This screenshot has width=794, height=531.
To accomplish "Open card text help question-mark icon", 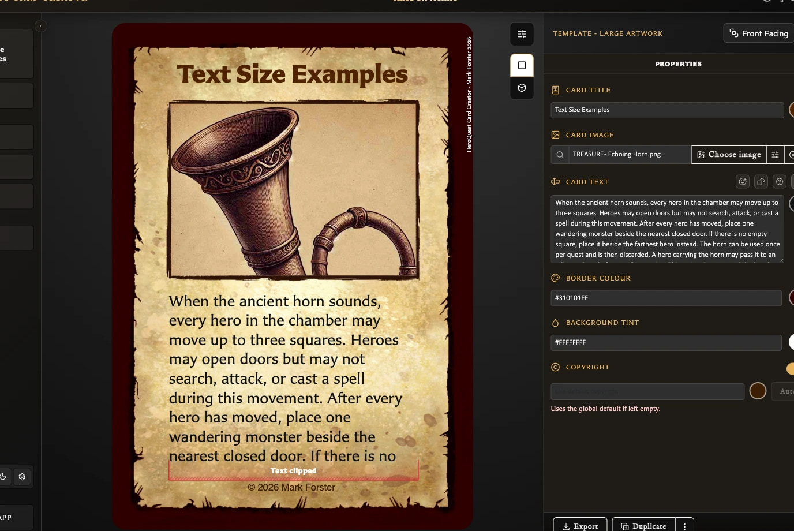I will [x=780, y=182].
